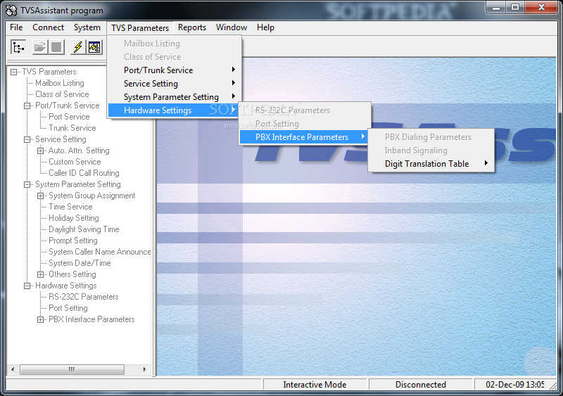Open the Help menu
This screenshot has width=563, height=396.
[x=265, y=27]
